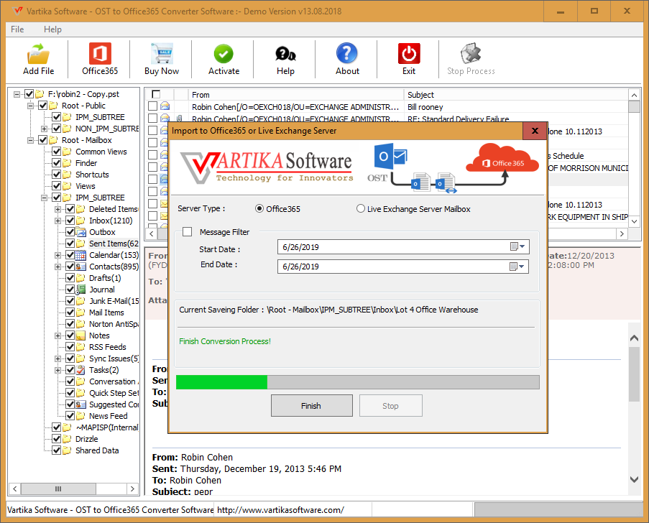Click the Drafts(1) folder icon

[x=81, y=278]
